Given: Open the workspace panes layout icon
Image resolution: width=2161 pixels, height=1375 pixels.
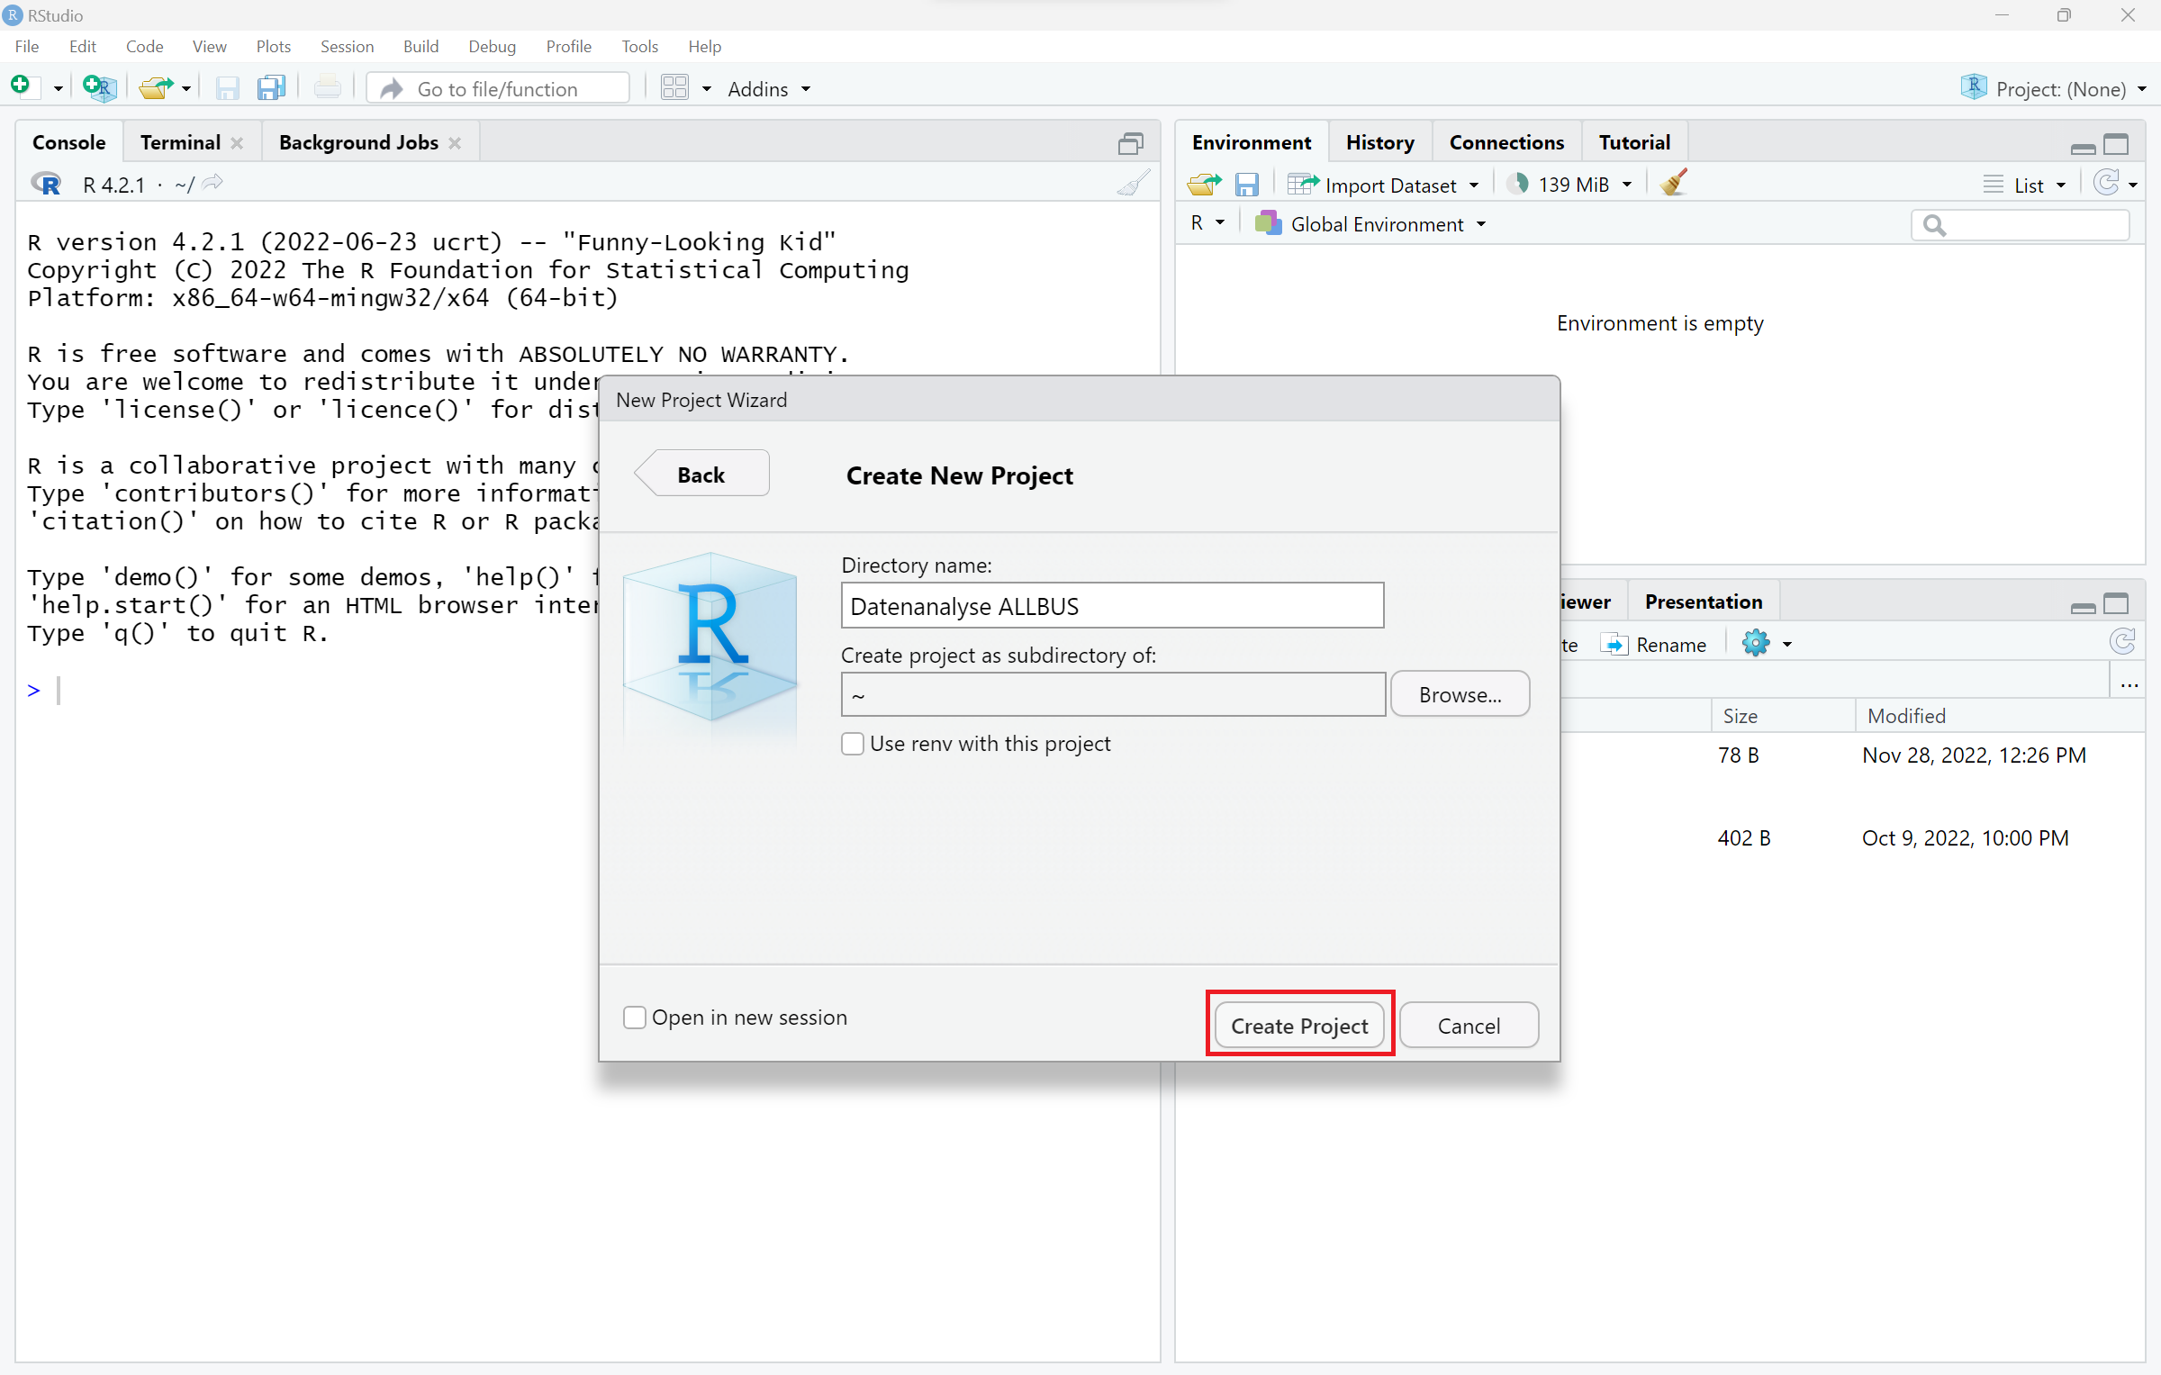Looking at the screenshot, I should pos(674,87).
